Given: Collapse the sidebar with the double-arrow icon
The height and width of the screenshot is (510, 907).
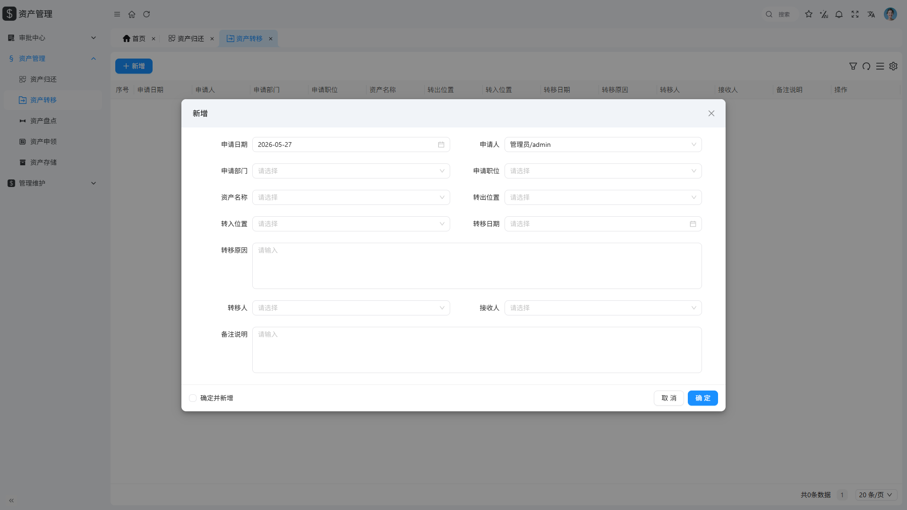Looking at the screenshot, I should [x=11, y=501].
